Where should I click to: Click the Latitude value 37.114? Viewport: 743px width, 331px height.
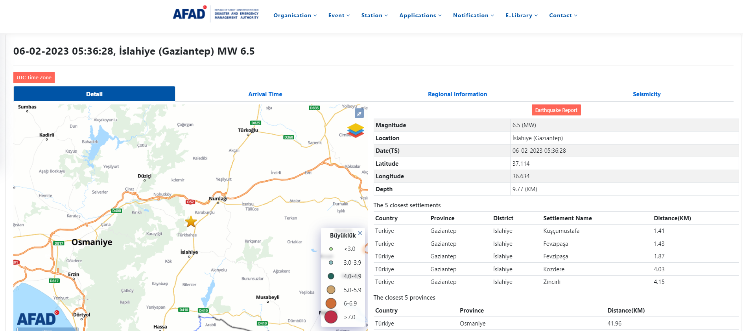[521, 164]
